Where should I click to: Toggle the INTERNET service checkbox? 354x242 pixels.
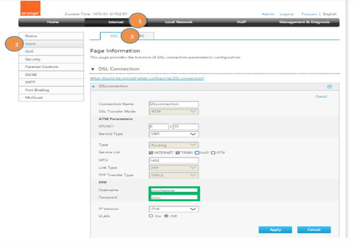[150, 153]
